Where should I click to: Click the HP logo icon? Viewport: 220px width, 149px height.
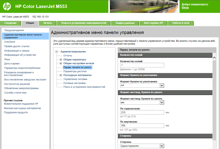(x=7, y=7)
